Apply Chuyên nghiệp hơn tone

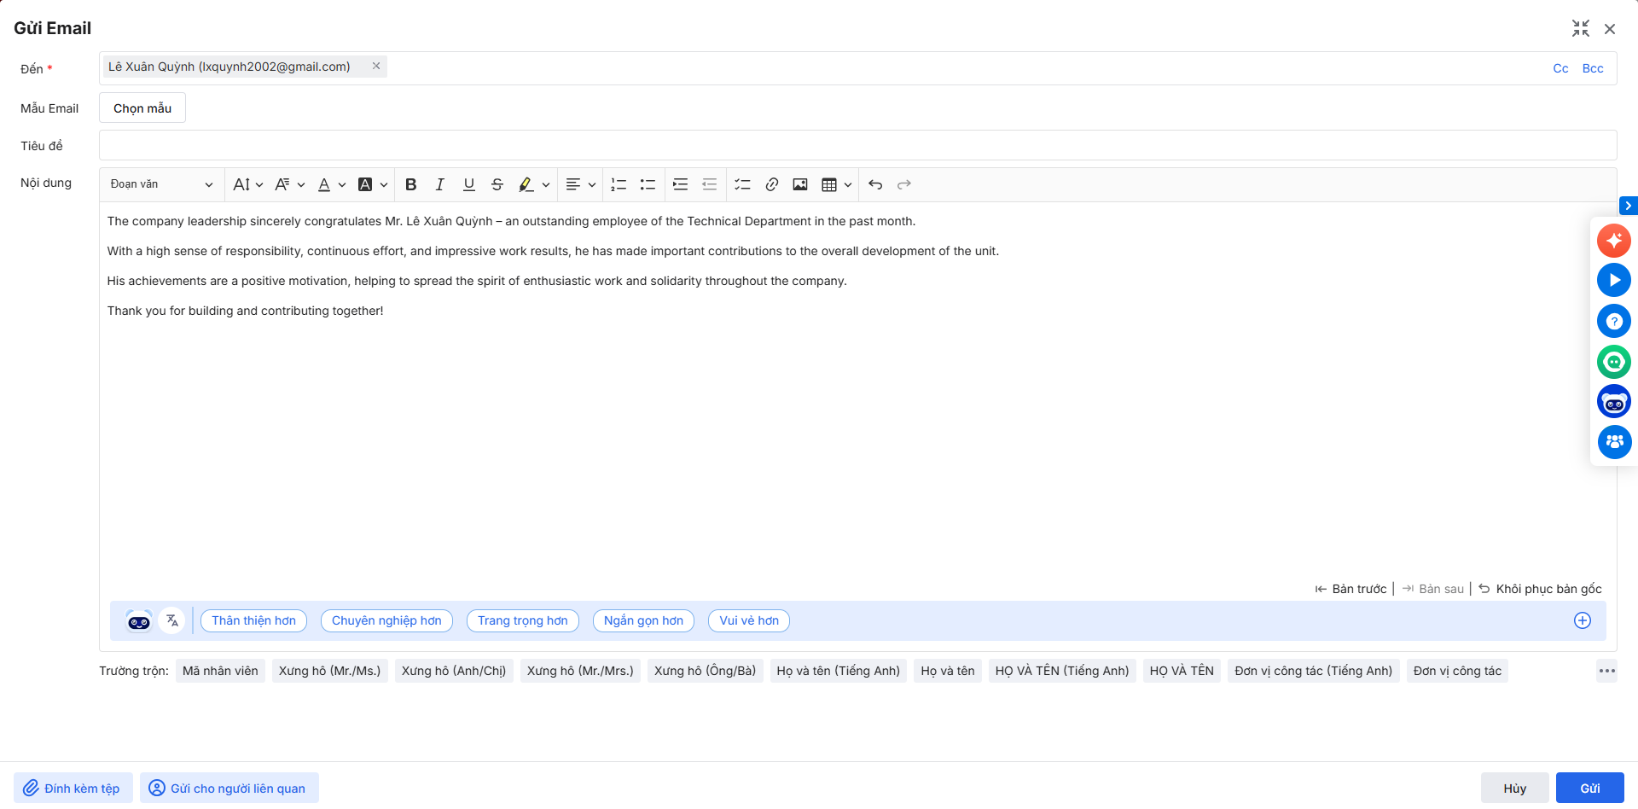(386, 620)
